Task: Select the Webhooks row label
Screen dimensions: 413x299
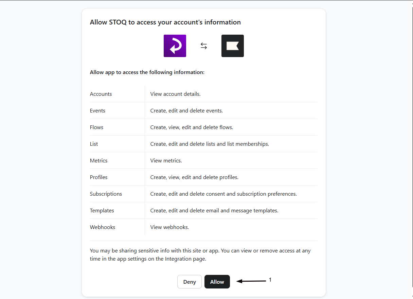Action: click(x=103, y=227)
